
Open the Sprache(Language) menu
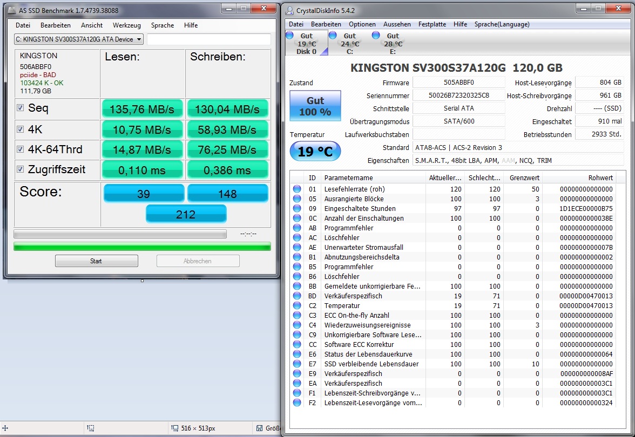click(502, 24)
